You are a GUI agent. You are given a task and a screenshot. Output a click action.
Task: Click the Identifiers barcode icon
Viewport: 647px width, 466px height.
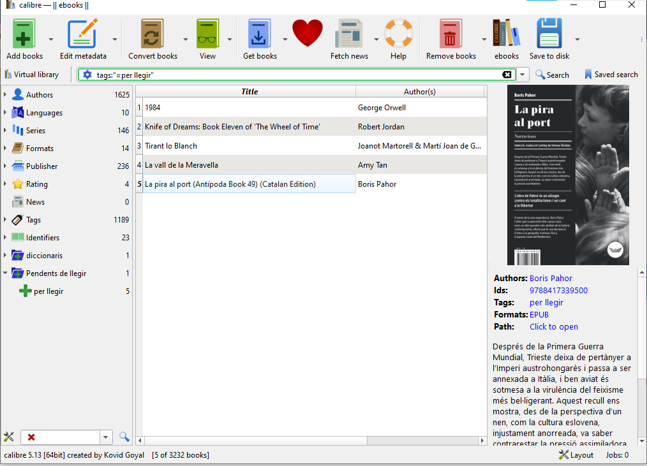18,238
